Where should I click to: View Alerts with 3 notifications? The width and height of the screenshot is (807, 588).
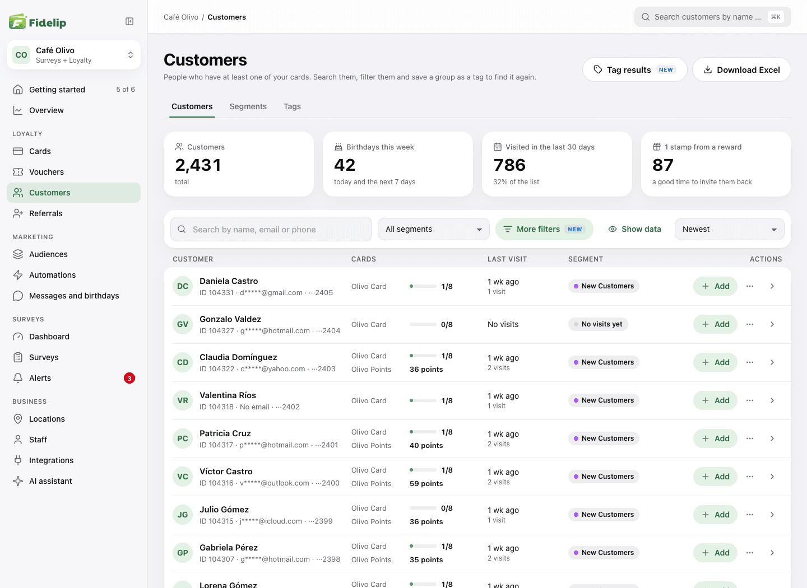(x=73, y=378)
